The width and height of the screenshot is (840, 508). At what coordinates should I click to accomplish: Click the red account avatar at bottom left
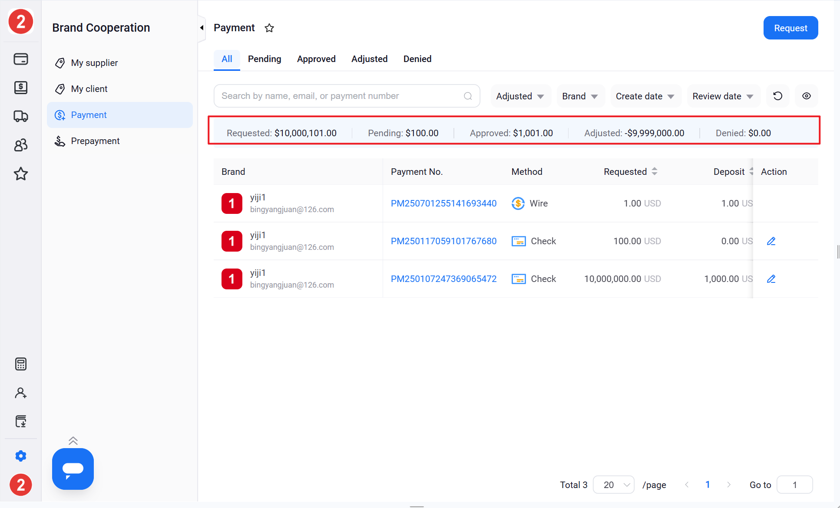[21, 485]
